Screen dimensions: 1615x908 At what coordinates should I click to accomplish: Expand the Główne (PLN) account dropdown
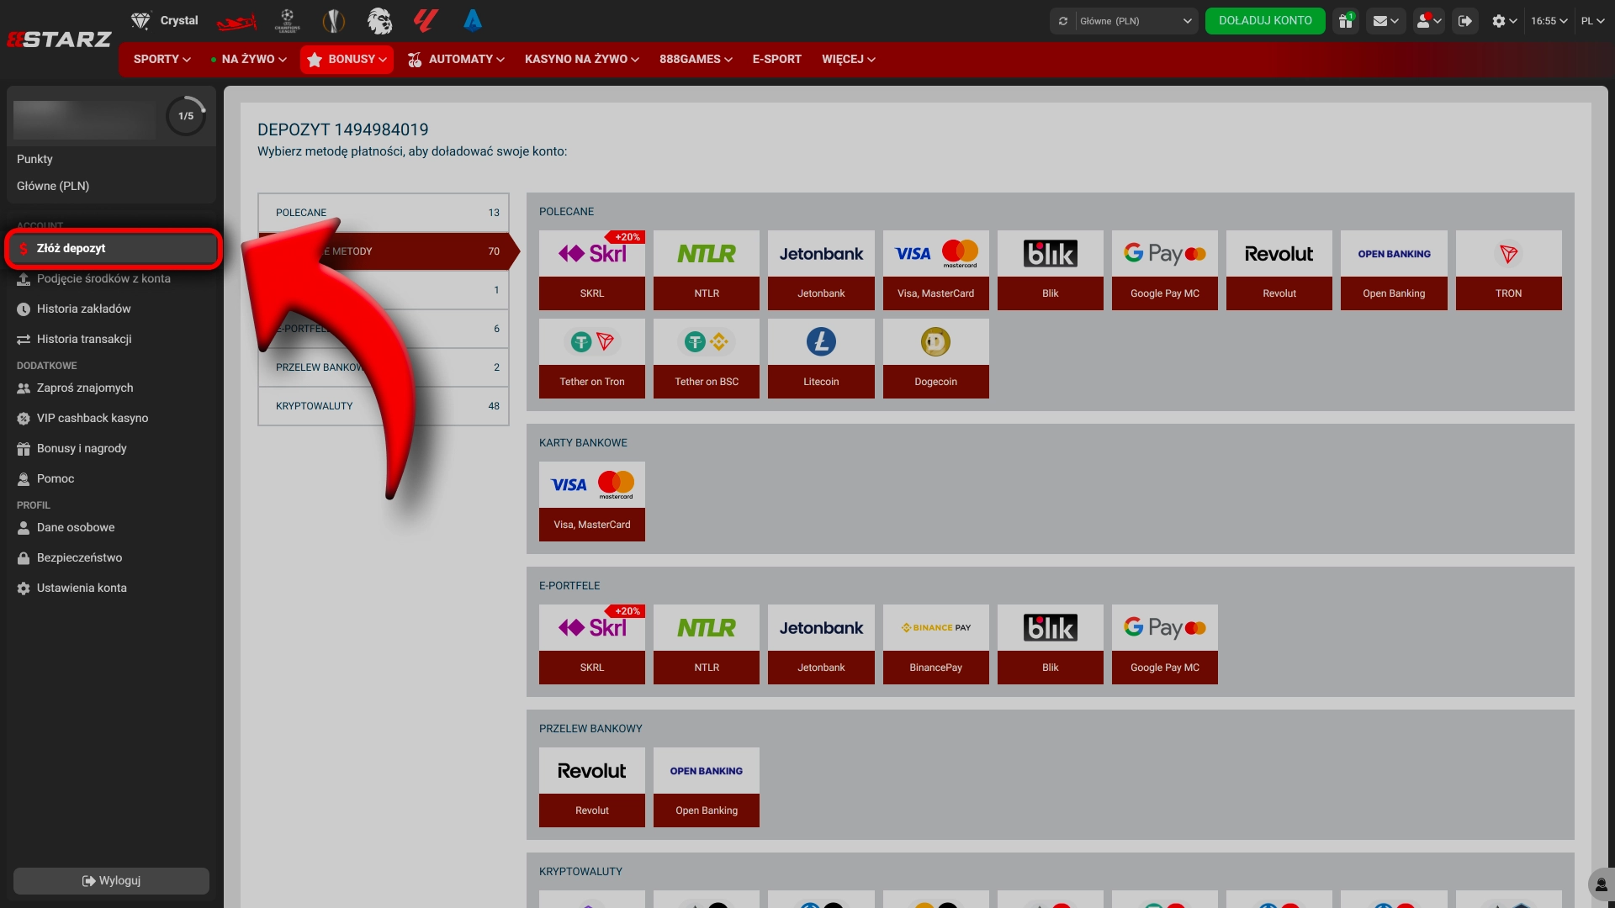click(x=1132, y=21)
